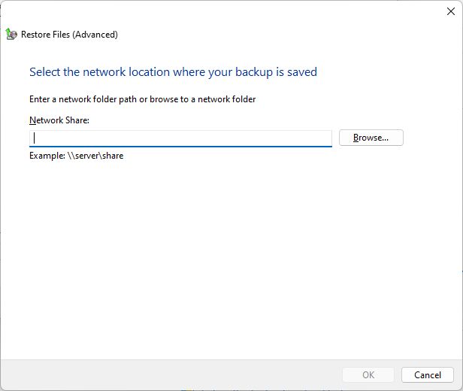Focus the Network Share text box

pyautogui.click(x=180, y=138)
